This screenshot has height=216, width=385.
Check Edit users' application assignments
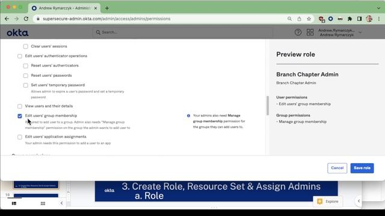pyautogui.click(x=20, y=137)
